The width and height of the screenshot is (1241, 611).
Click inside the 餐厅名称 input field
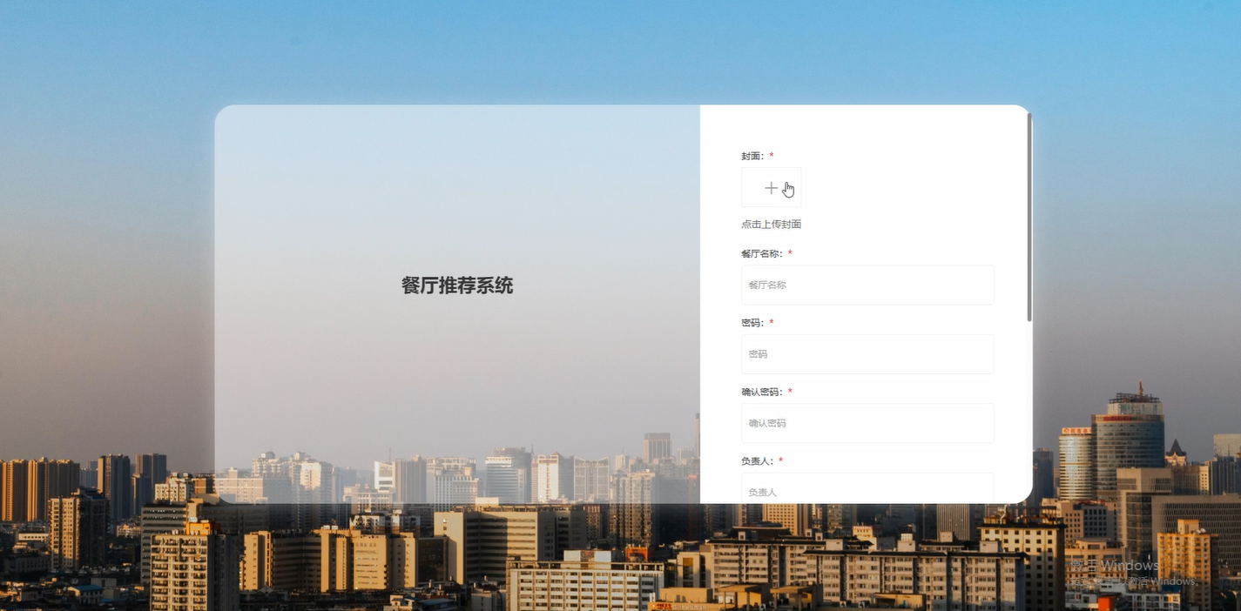[867, 285]
